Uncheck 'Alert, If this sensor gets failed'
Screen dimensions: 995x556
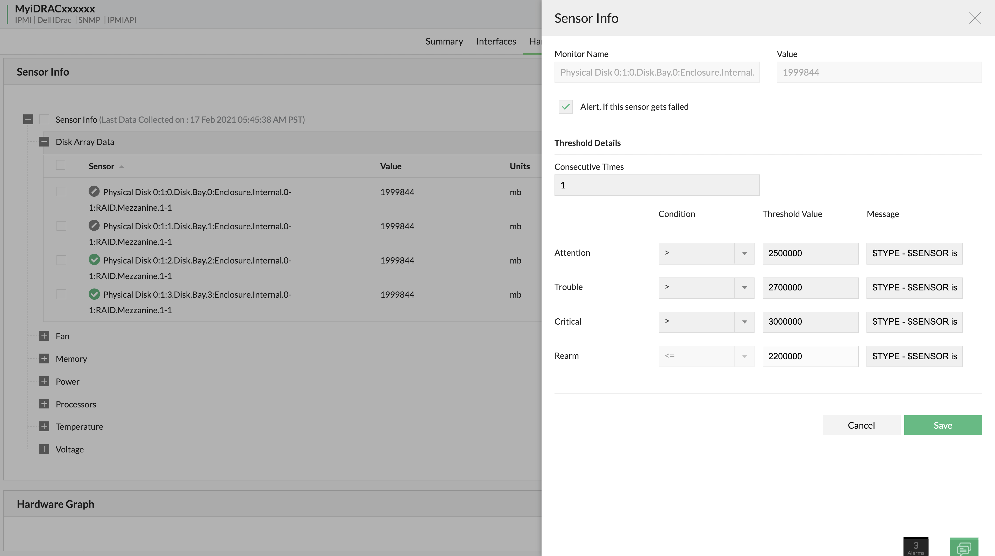(x=565, y=107)
